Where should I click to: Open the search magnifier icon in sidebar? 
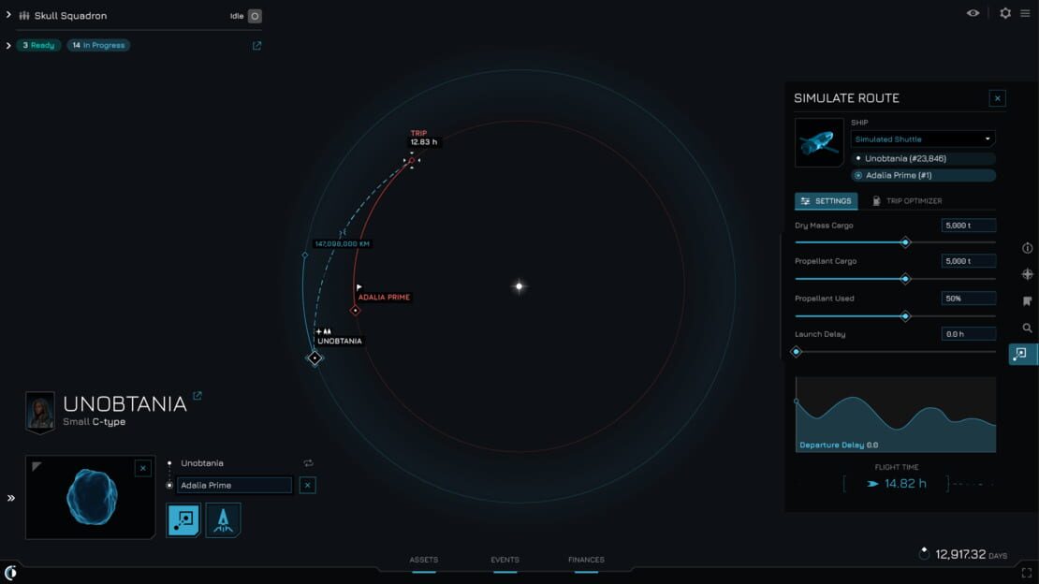coord(1027,328)
